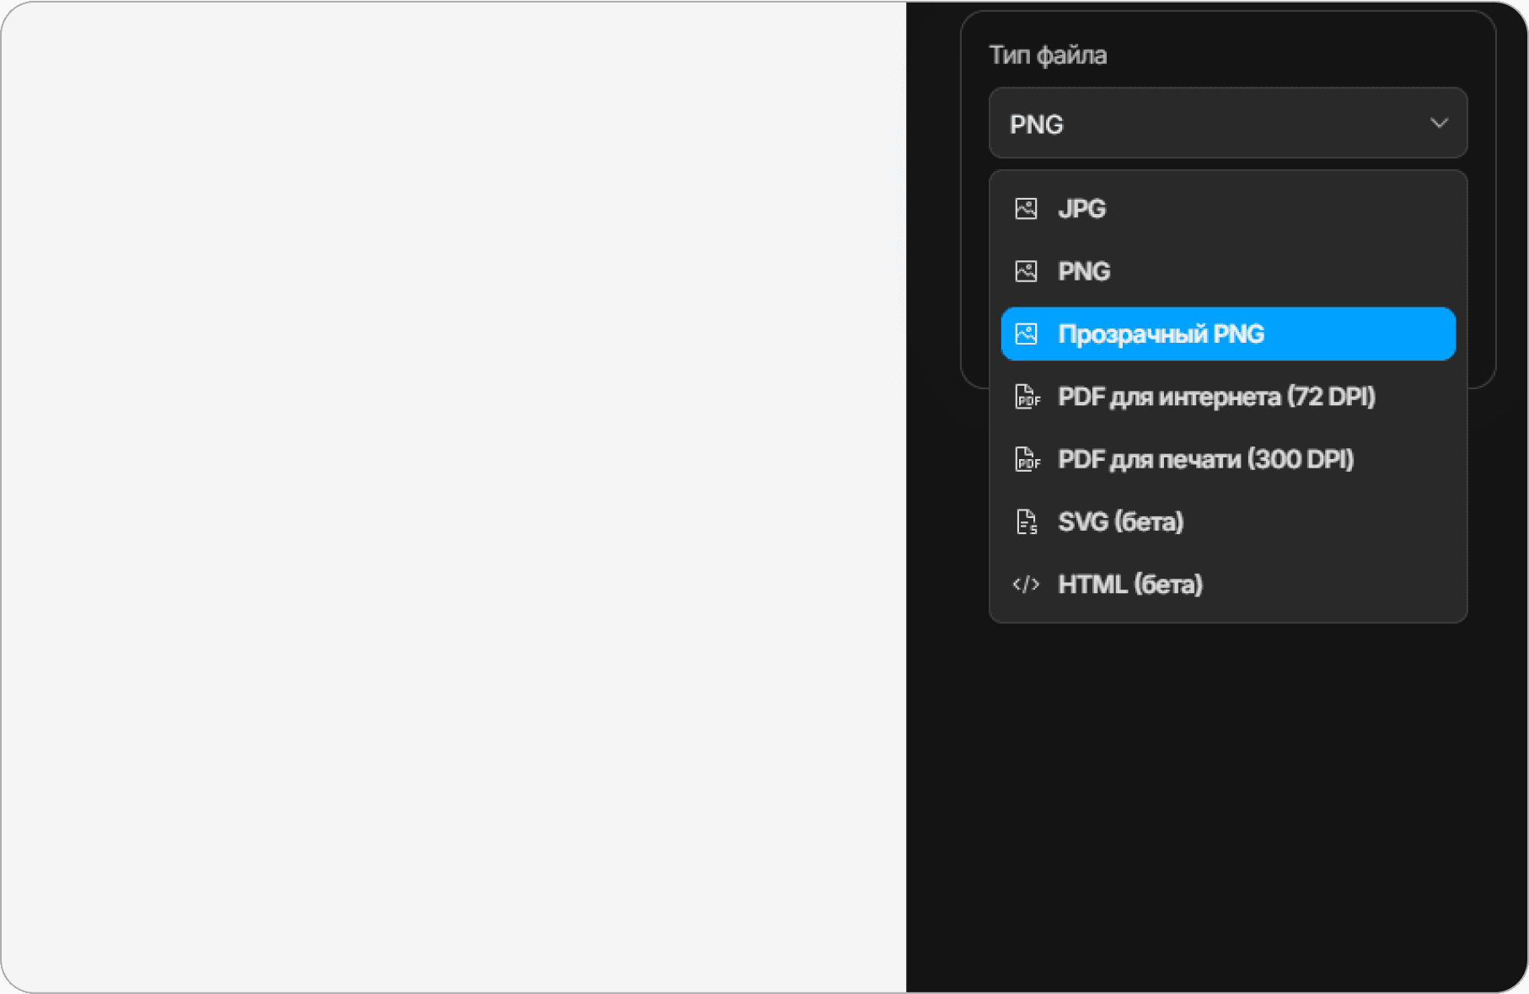Choose JPG from the file type list
Image resolution: width=1529 pixels, height=994 pixels.
1228,208
